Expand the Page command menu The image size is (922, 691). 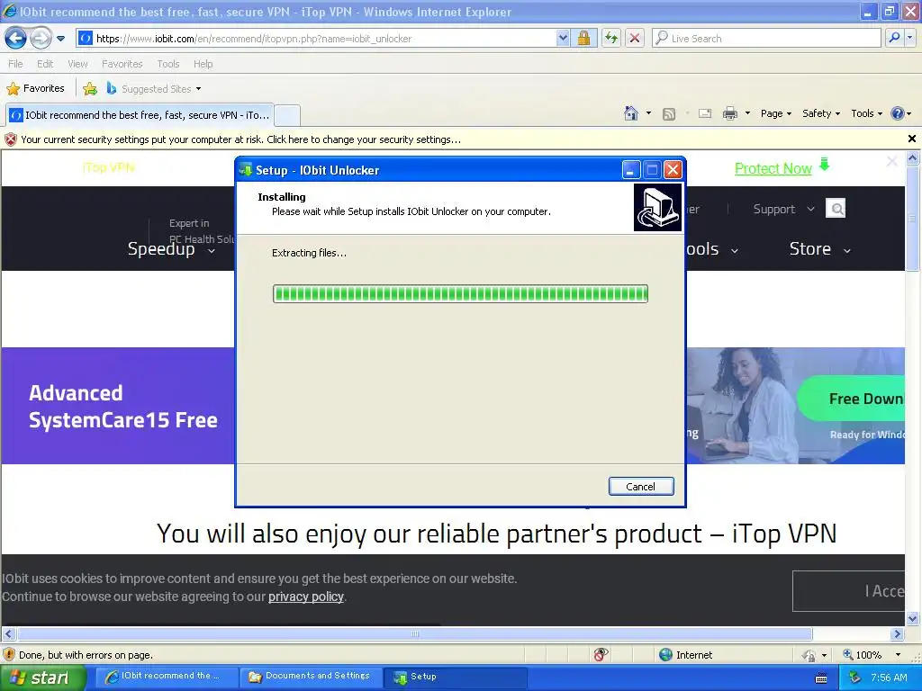click(775, 113)
